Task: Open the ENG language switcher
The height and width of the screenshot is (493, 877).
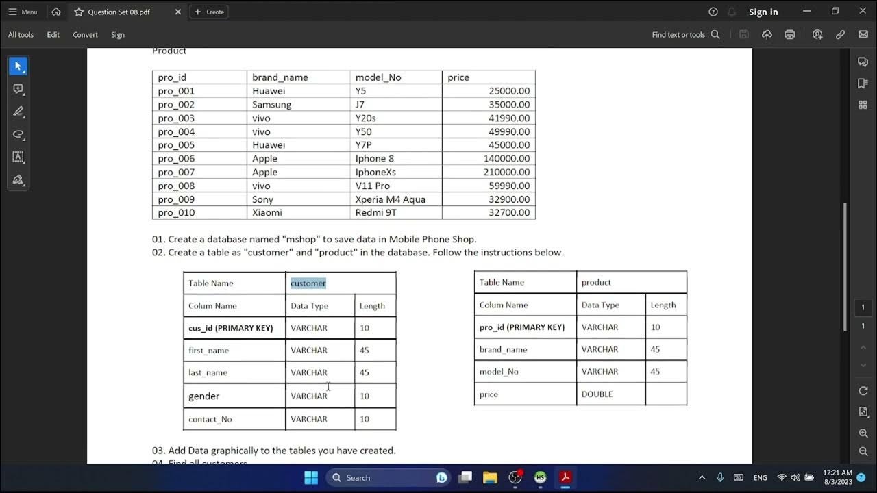Action: click(x=761, y=477)
